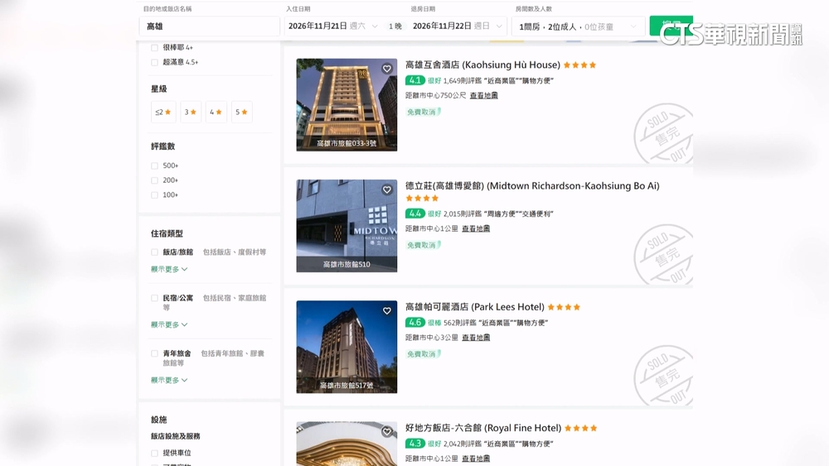Open 查看地圖 for Kaohsiung Hù House
Image resolution: width=829 pixels, height=466 pixels.
tap(484, 95)
